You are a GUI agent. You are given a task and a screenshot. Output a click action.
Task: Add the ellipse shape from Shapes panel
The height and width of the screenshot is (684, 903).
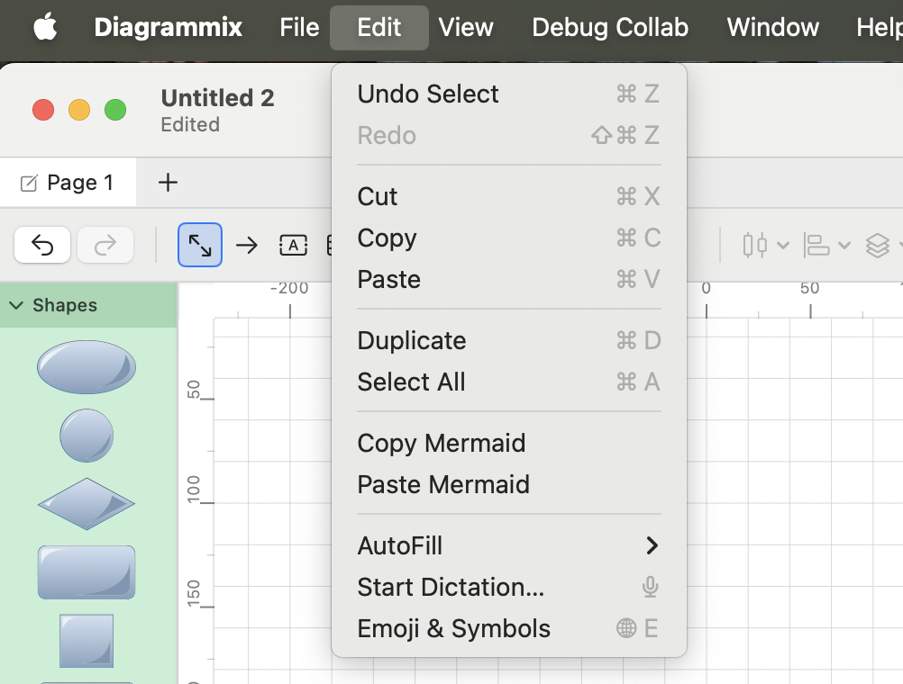pyautogui.click(x=87, y=367)
